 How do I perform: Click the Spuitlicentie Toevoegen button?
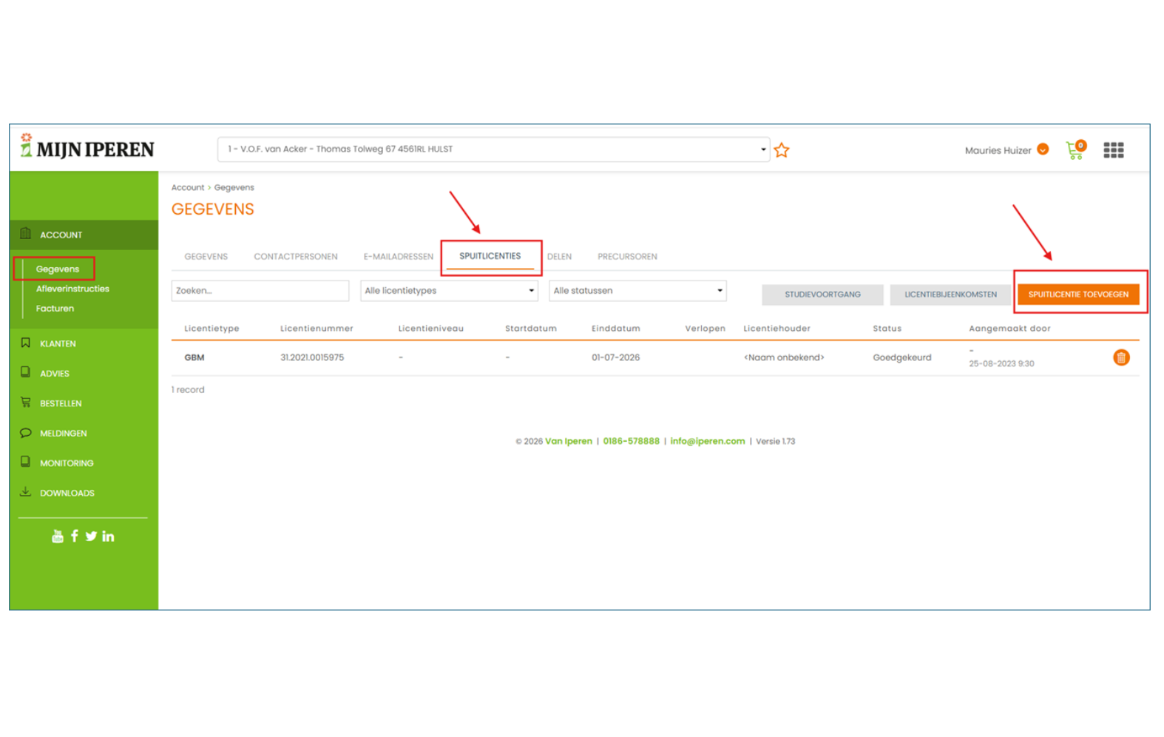(x=1077, y=295)
